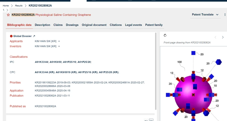This screenshot has height=121, width=227.
Task: Toggle abstract language to KO
Action: click(146, 120)
